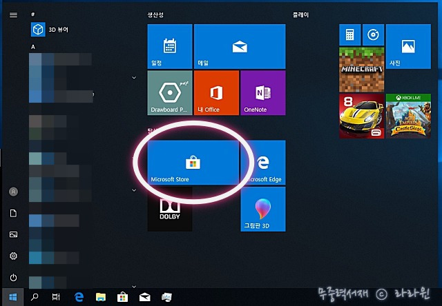The image size is (442, 306).
Task: Open the 일정 calendar tile
Action: [x=170, y=46]
